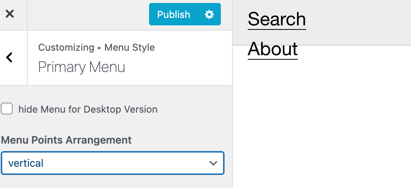Click the Publish button
The width and height of the screenshot is (411, 188).
174,15
